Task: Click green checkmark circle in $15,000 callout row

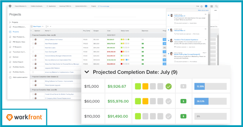Action: 169,86
